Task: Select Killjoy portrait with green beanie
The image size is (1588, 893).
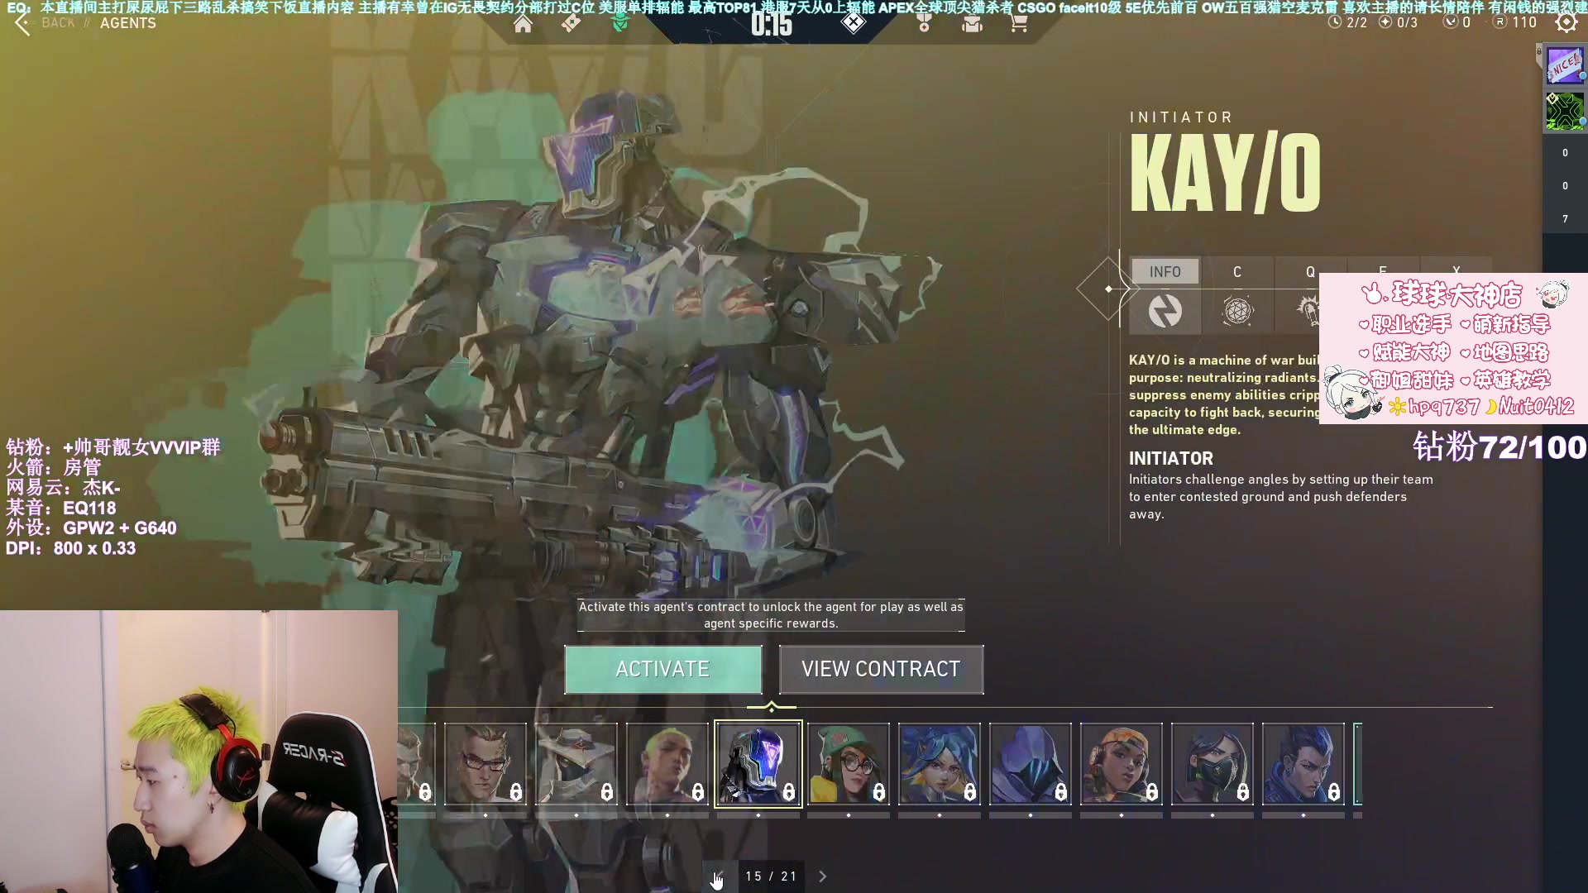Action: click(x=849, y=764)
